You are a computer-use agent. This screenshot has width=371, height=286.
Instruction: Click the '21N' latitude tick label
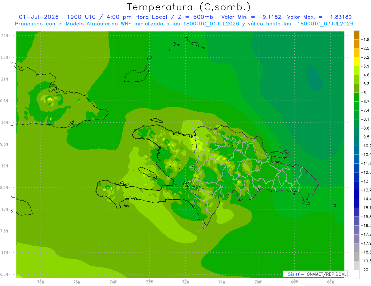[5, 79]
